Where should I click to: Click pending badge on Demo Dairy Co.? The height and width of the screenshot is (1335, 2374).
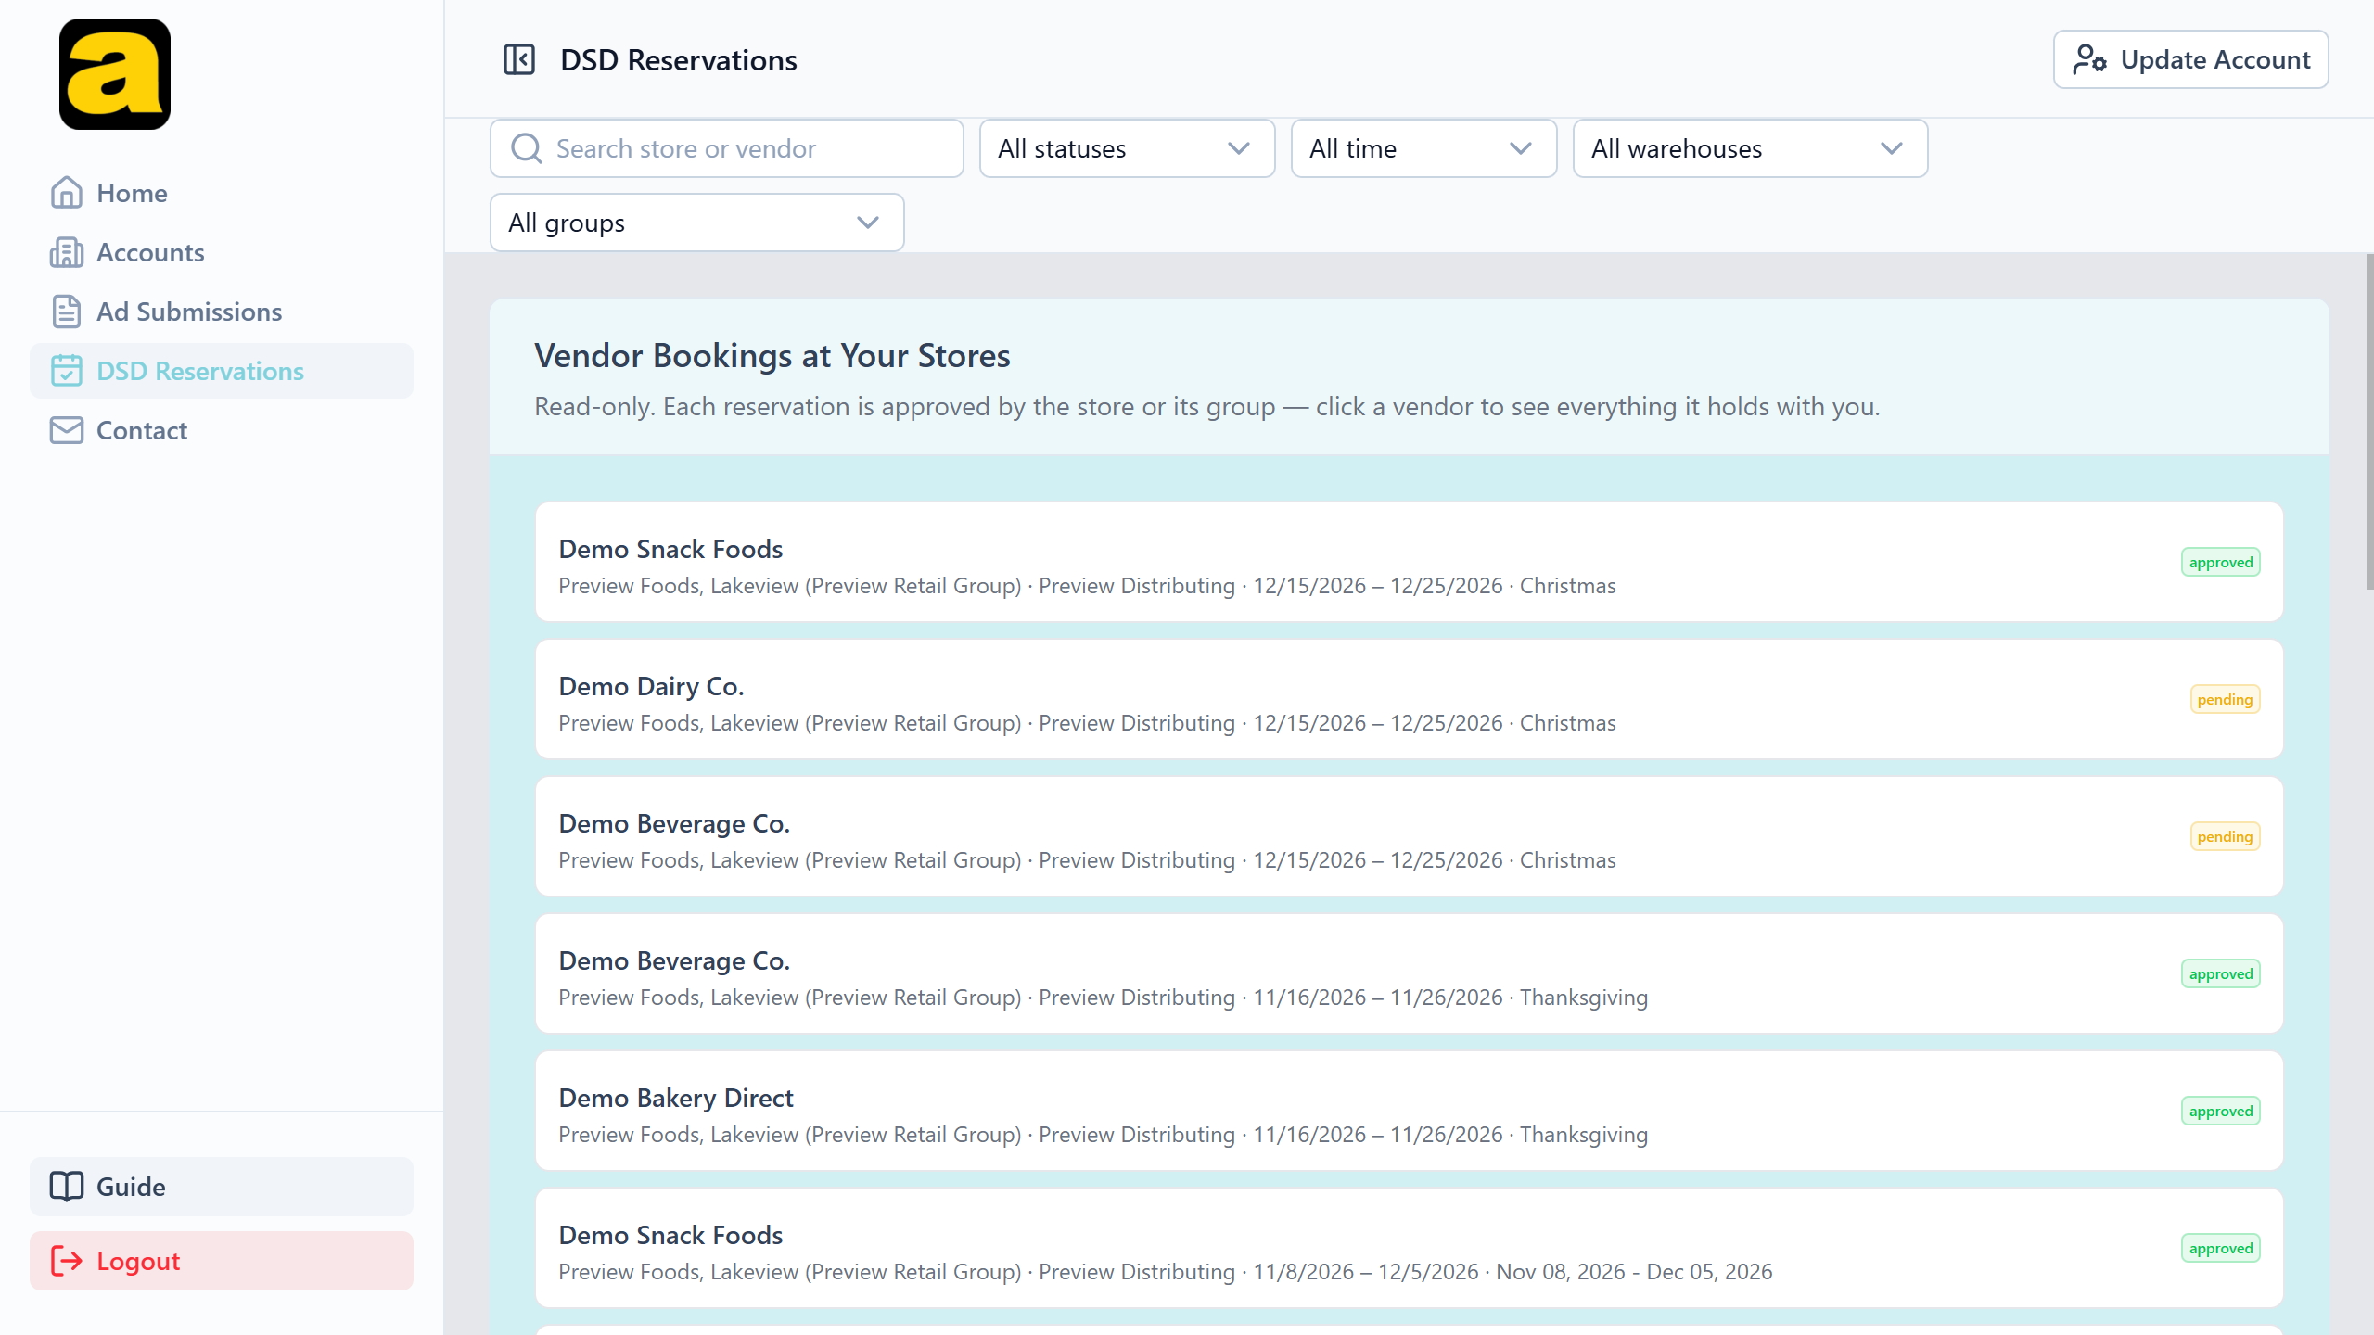pyautogui.click(x=2225, y=699)
